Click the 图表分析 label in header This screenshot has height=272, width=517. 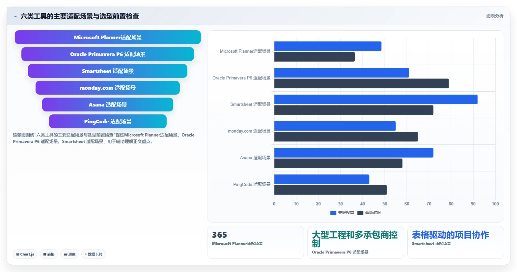pos(495,16)
